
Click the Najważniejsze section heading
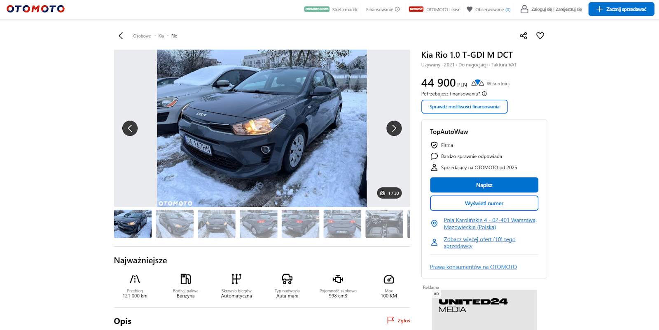tap(140, 260)
